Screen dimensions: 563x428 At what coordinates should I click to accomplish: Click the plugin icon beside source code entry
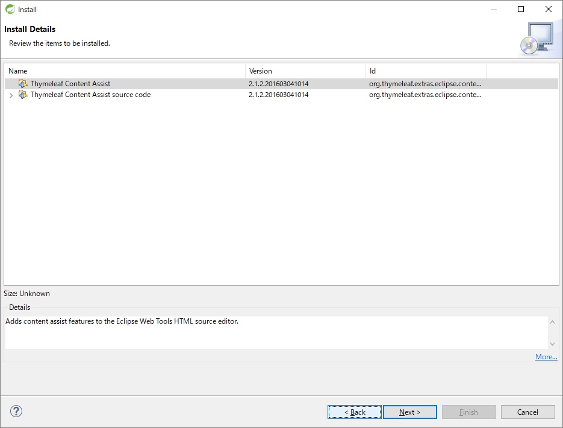(23, 95)
